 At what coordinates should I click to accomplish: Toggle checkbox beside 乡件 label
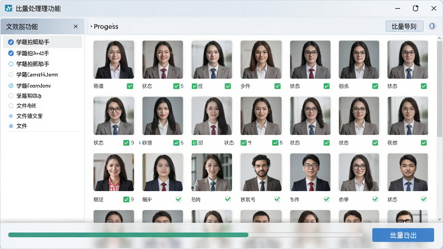277,86
